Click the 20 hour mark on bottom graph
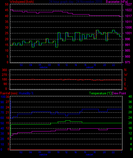The height and width of the screenshot is (158, 133). pos(104,152)
